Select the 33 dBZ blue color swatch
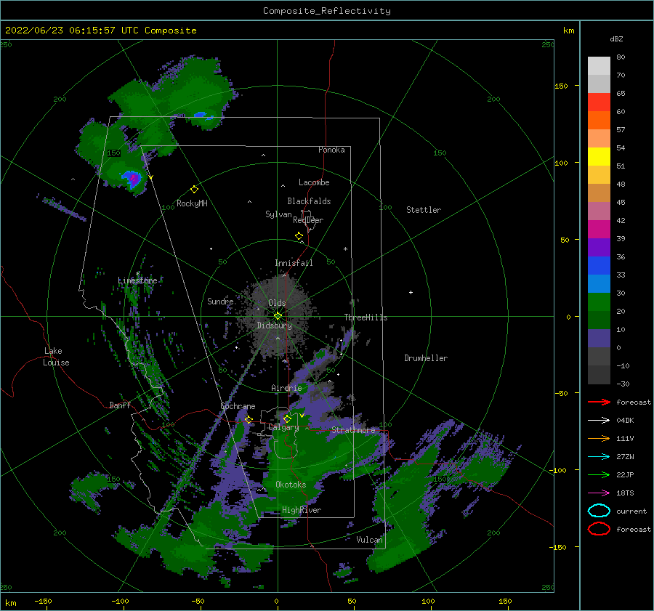 pos(599,265)
